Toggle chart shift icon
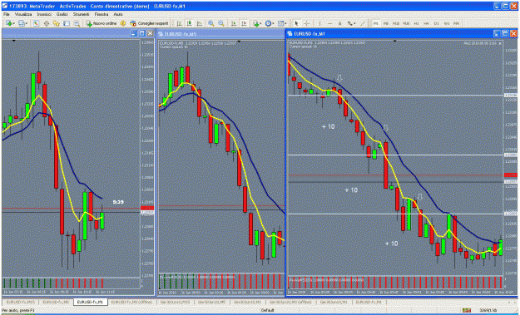 244,23
